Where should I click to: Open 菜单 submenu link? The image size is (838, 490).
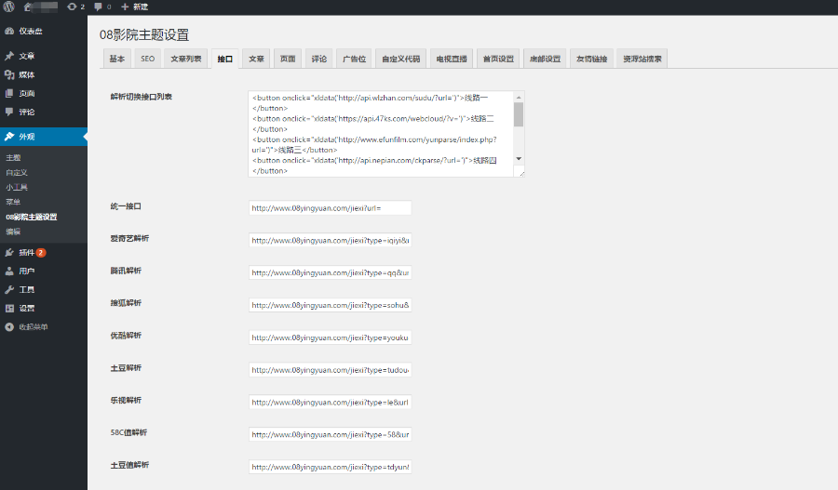pos(13,203)
